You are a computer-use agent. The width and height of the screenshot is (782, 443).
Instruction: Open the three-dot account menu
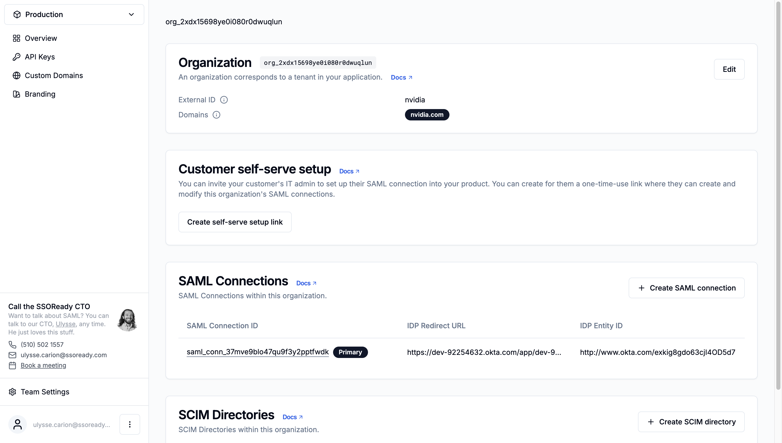click(130, 424)
